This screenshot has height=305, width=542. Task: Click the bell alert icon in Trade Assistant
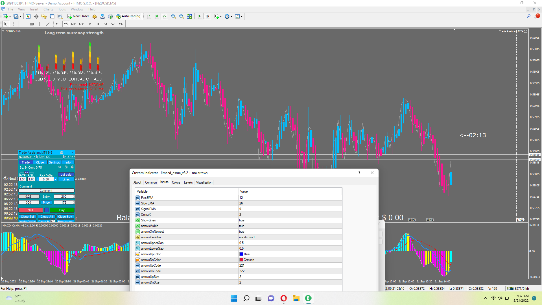click(x=72, y=167)
